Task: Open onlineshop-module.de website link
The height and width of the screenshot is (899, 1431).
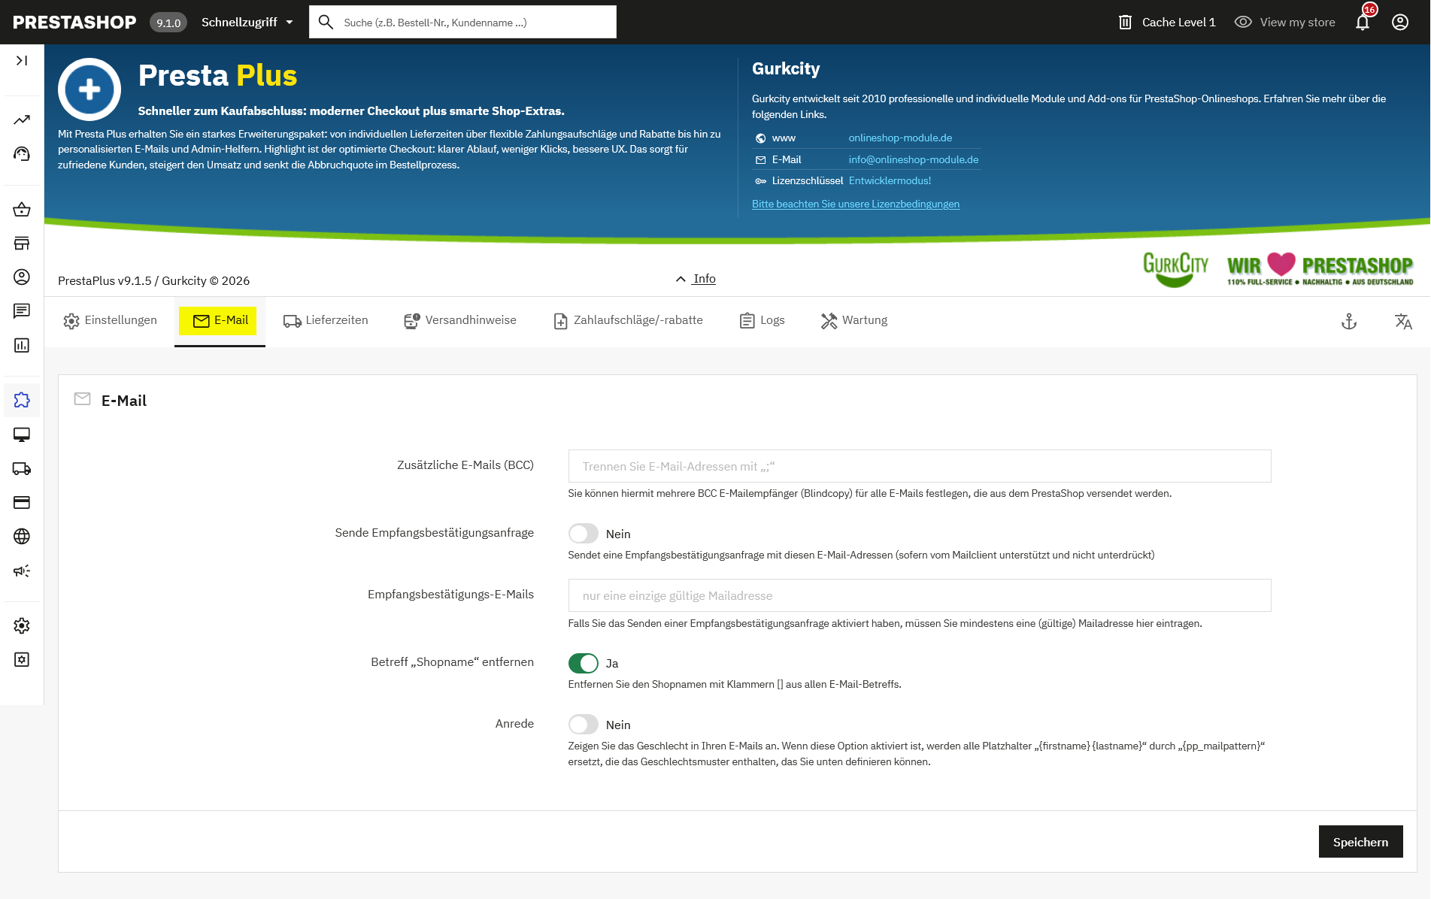Action: coord(900,138)
